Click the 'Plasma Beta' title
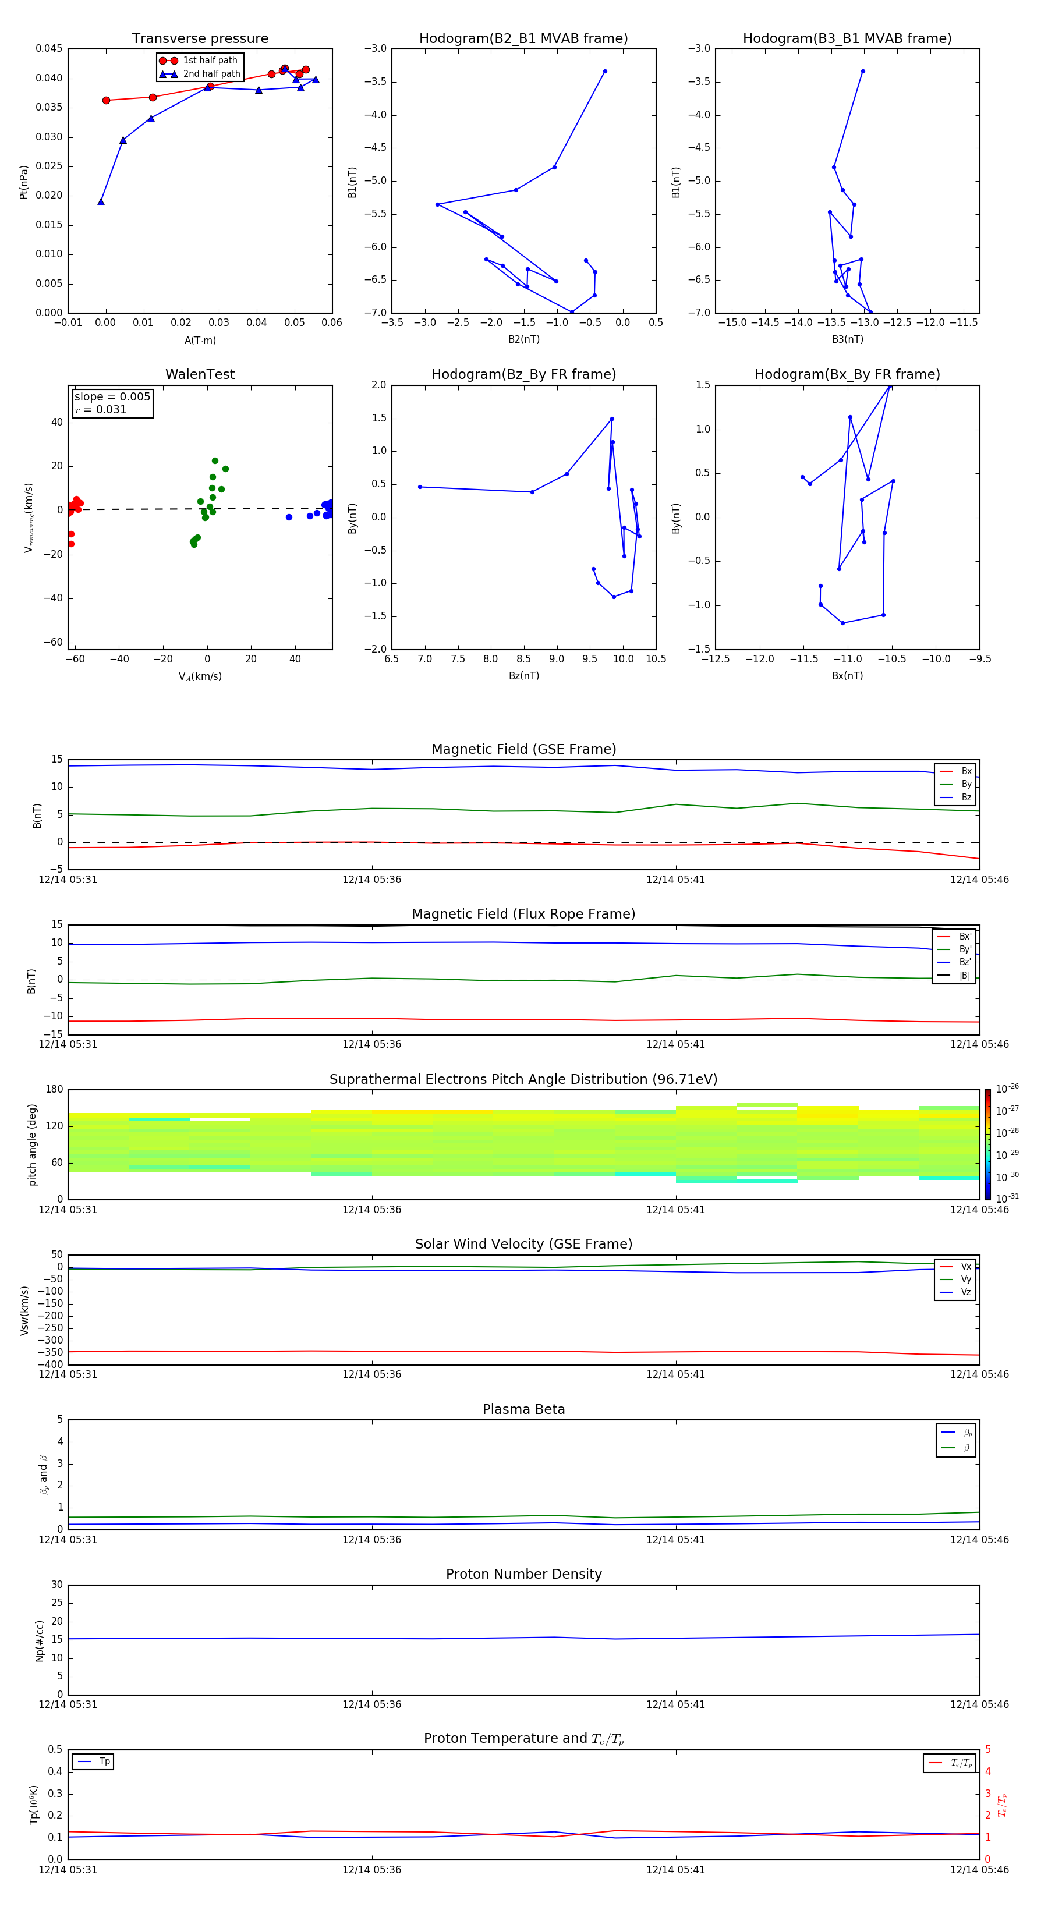The image size is (1048, 1921). [x=523, y=1409]
